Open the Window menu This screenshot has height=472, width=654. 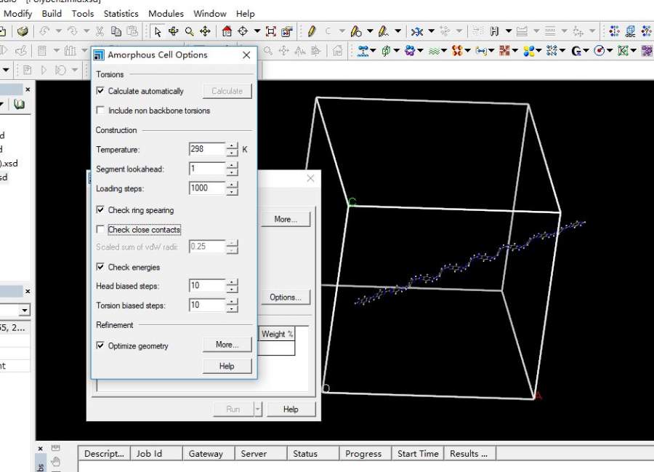[x=210, y=14]
